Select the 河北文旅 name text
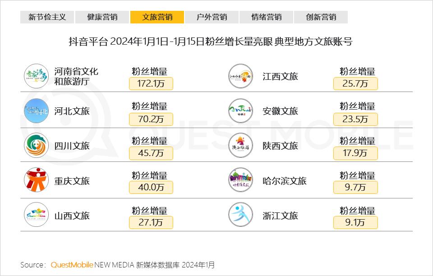433x276 pixels. coord(72,111)
